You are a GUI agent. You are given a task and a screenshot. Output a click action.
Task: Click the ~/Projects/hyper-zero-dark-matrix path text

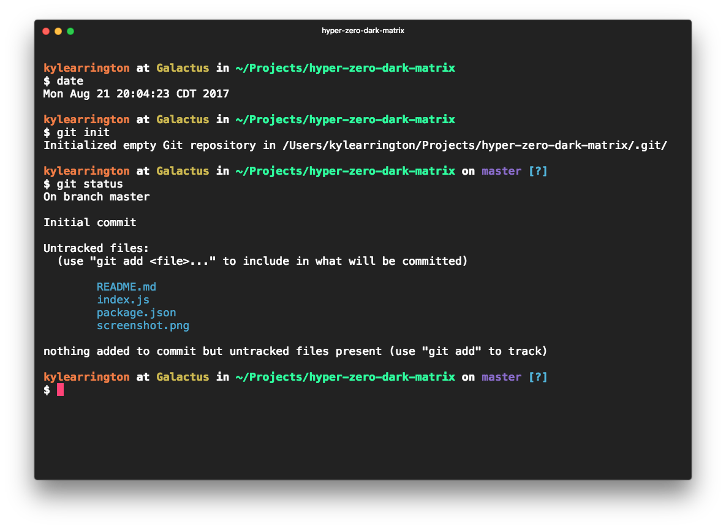[345, 376]
